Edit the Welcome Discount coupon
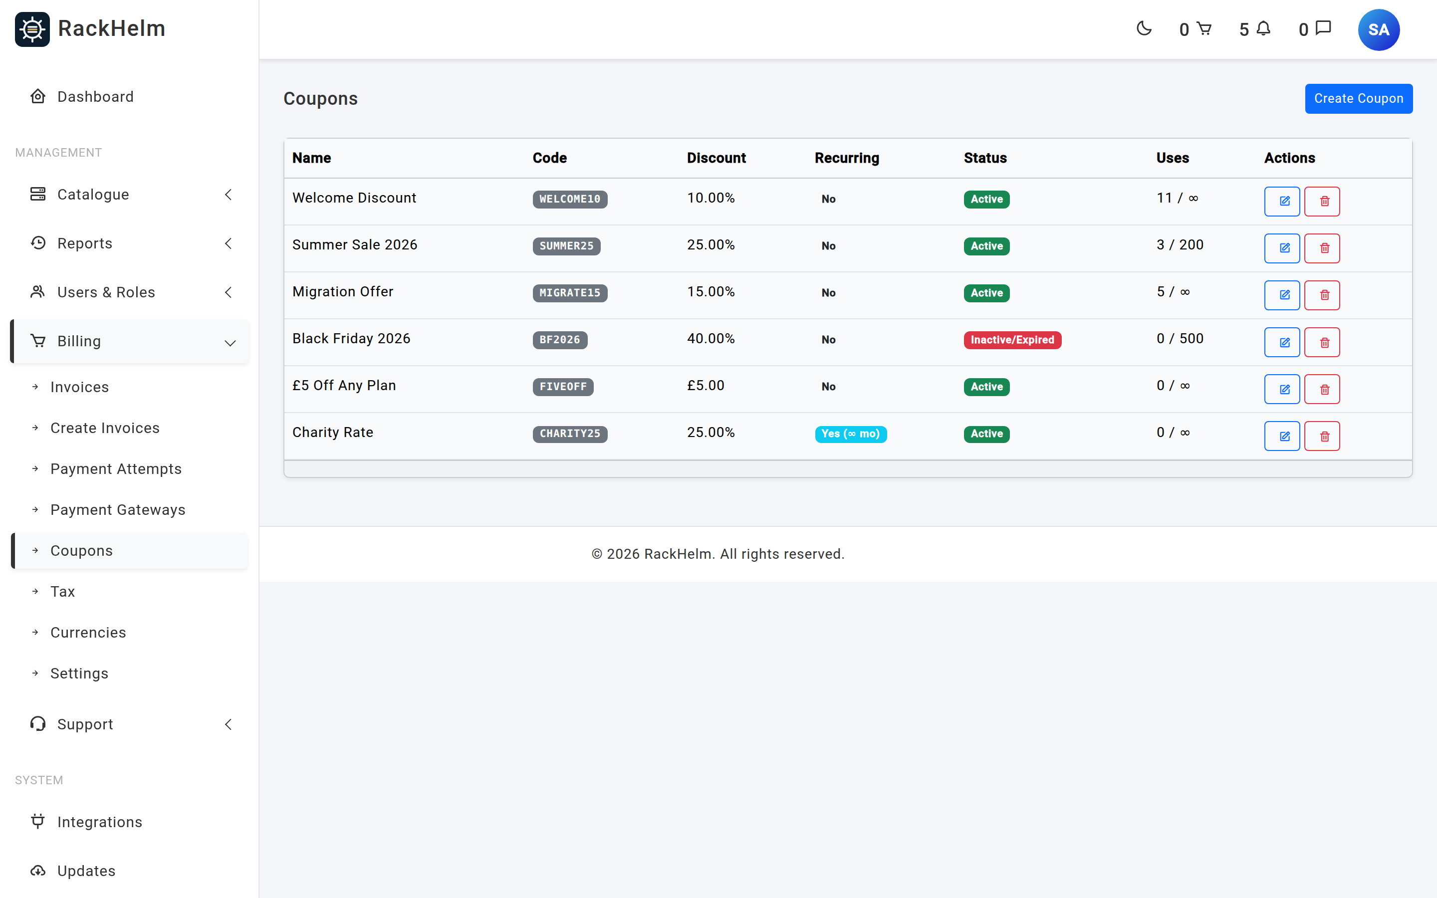Viewport: 1437px width, 898px height. pyautogui.click(x=1282, y=202)
